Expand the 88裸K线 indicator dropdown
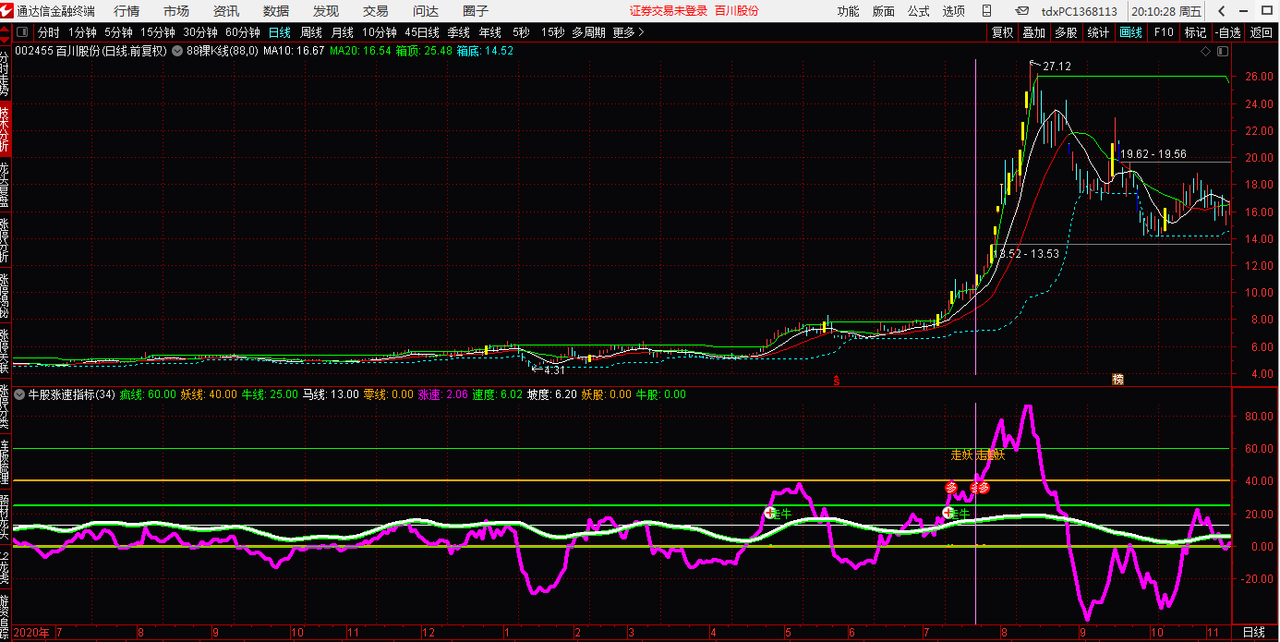Image resolution: width=1280 pixels, height=642 pixels. [x=177, y=52]
